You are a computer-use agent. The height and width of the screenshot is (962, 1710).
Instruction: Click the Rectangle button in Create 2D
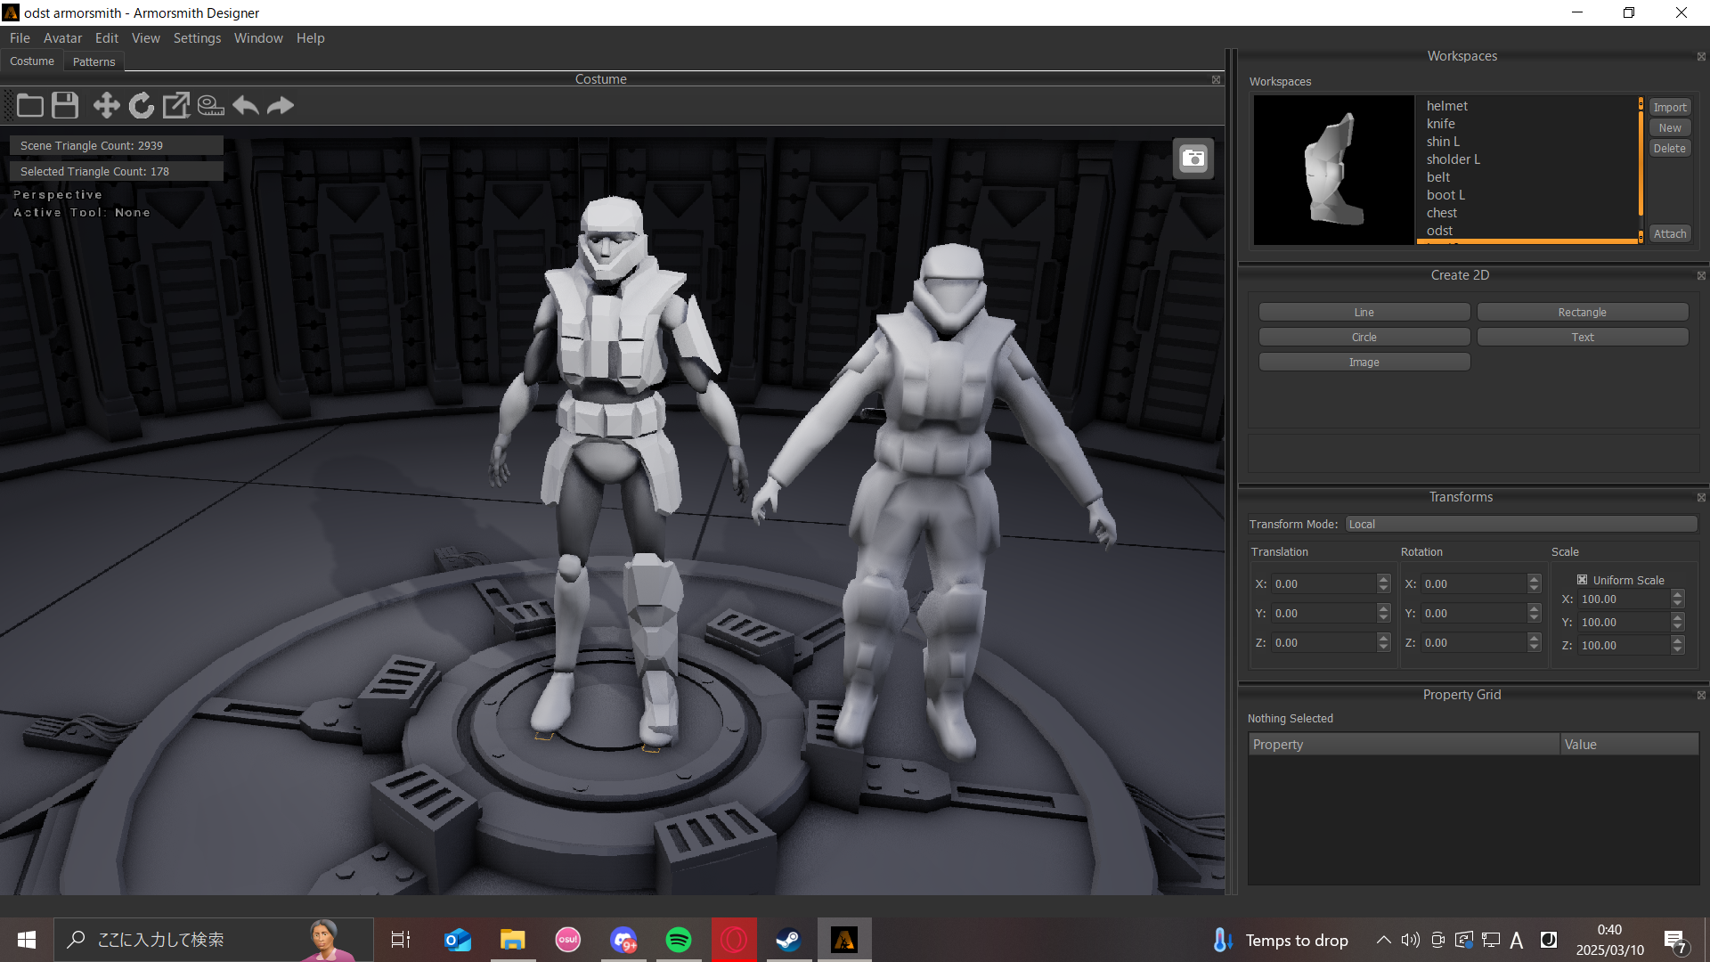coord(1582,313)
